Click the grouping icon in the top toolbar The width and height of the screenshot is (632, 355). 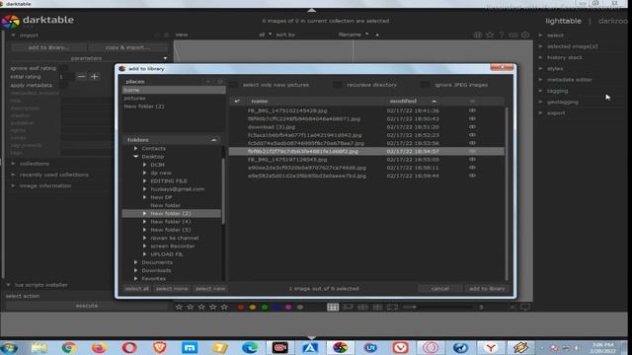click(x=478, y=35)
